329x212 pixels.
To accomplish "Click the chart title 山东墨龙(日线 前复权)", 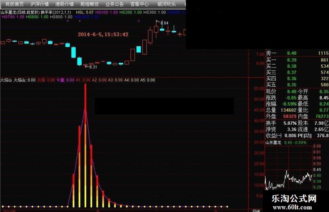I will click(20, 13).
